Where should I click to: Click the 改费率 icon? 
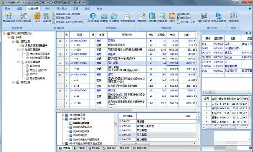(104, 16)
